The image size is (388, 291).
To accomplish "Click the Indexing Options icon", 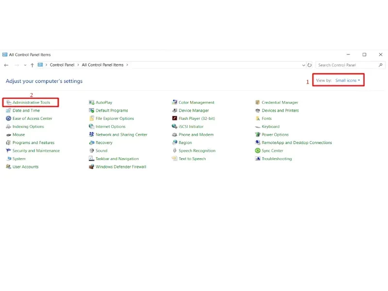I will [x=9, y=127].
